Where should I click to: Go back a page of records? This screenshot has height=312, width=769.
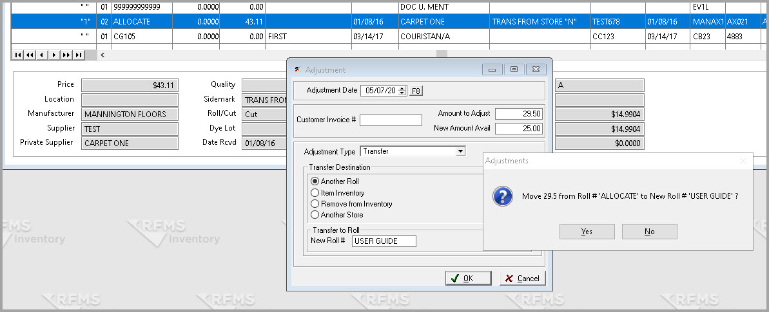coord(30,55)
